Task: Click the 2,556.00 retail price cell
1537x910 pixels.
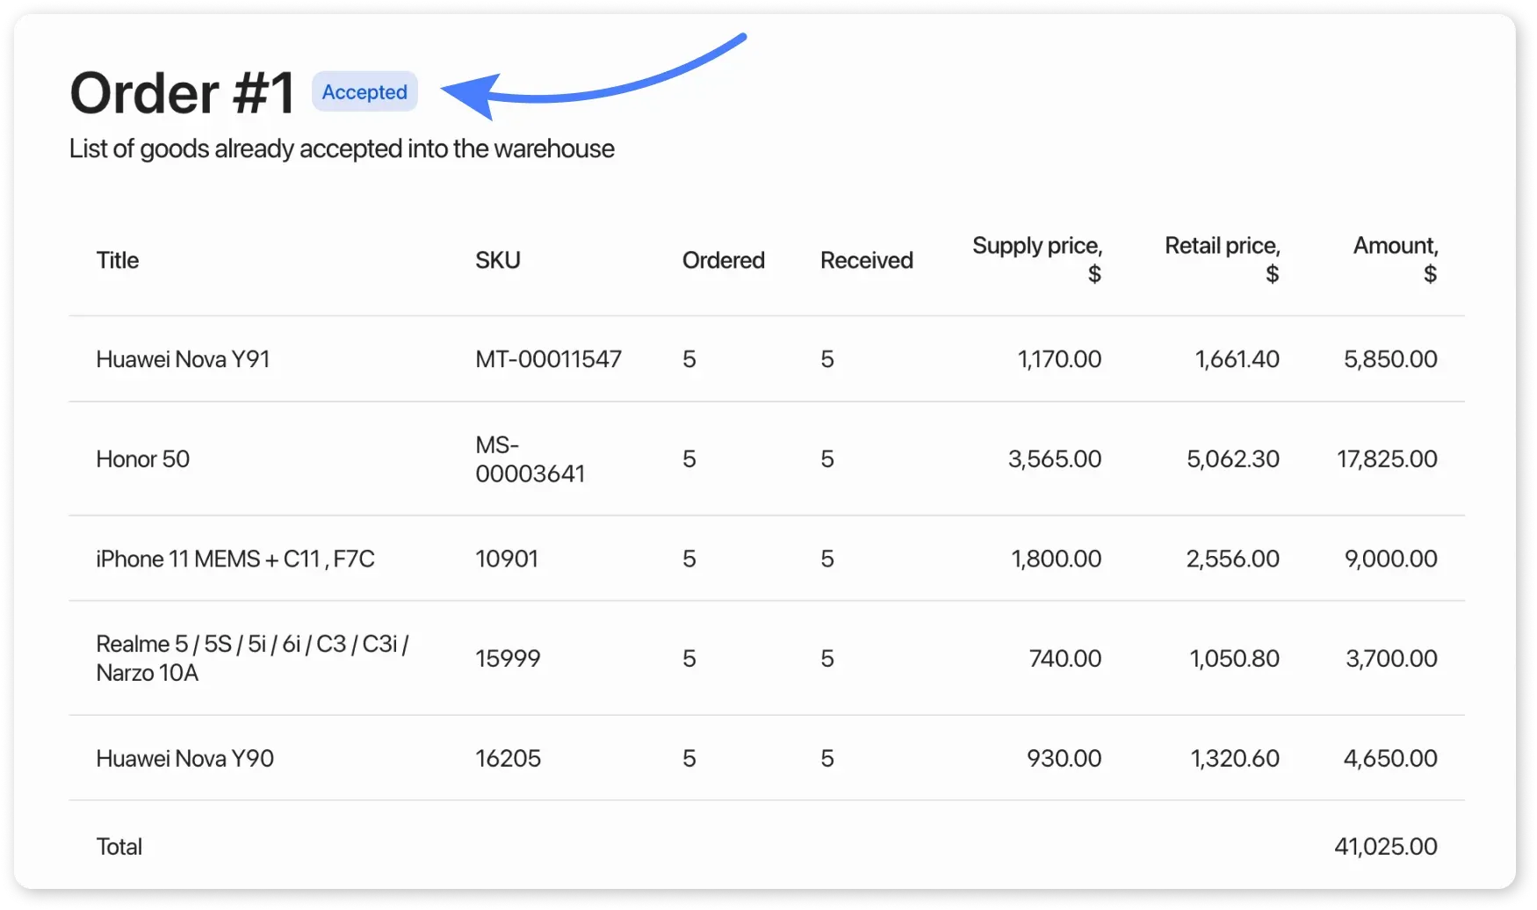Action: click(x=1232, y=560)
